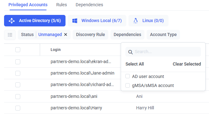The width and height of the screenshot is (209, 114).
Task: Check the partners-demo.local\ani row
Action: point(18,97)
